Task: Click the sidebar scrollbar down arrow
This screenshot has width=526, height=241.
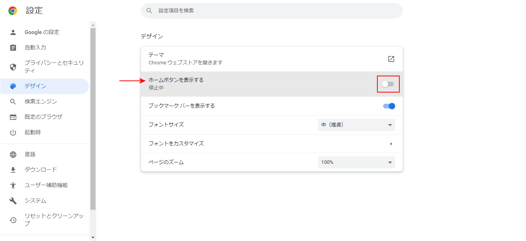Action: tap(93, 237)
